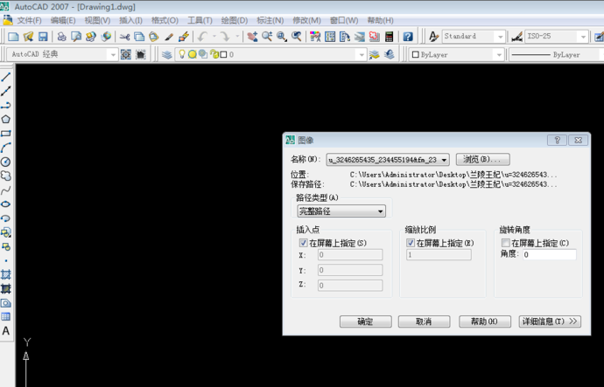
Task: Open the ISO-25 dimension style dropdown
Action: pyautogui.click(x=583, y=37)
